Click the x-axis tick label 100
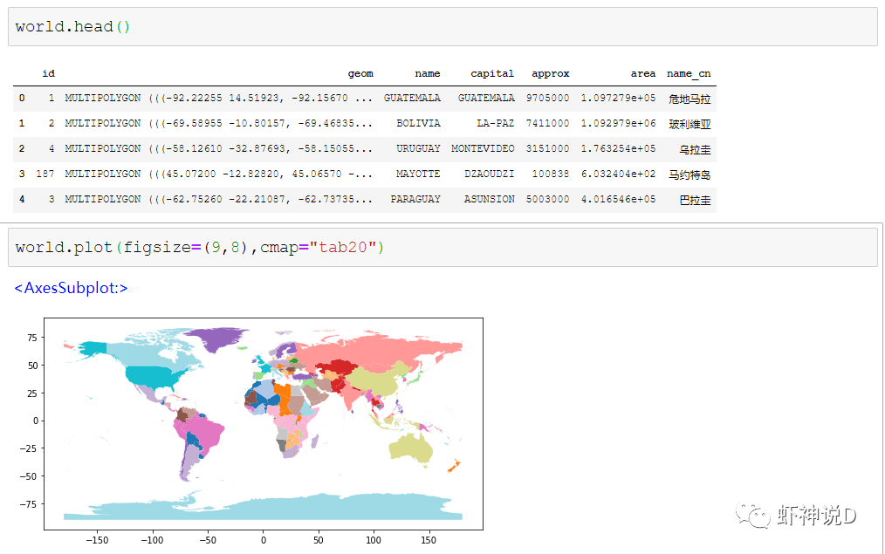This screenshot has height=554, width=885. click(x=373, y=540)
